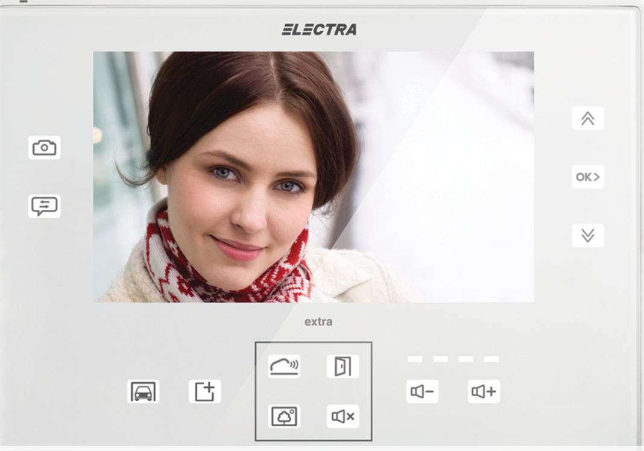Tap the visitor video screen
Image resolution: width=644 pixels, height=451 pixels.
tap(313, 177)
